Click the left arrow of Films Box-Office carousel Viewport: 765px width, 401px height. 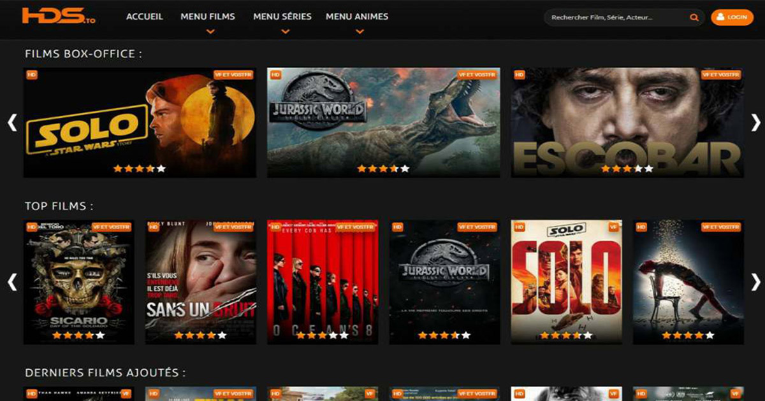pyautogui.click(x=12, y=122)
